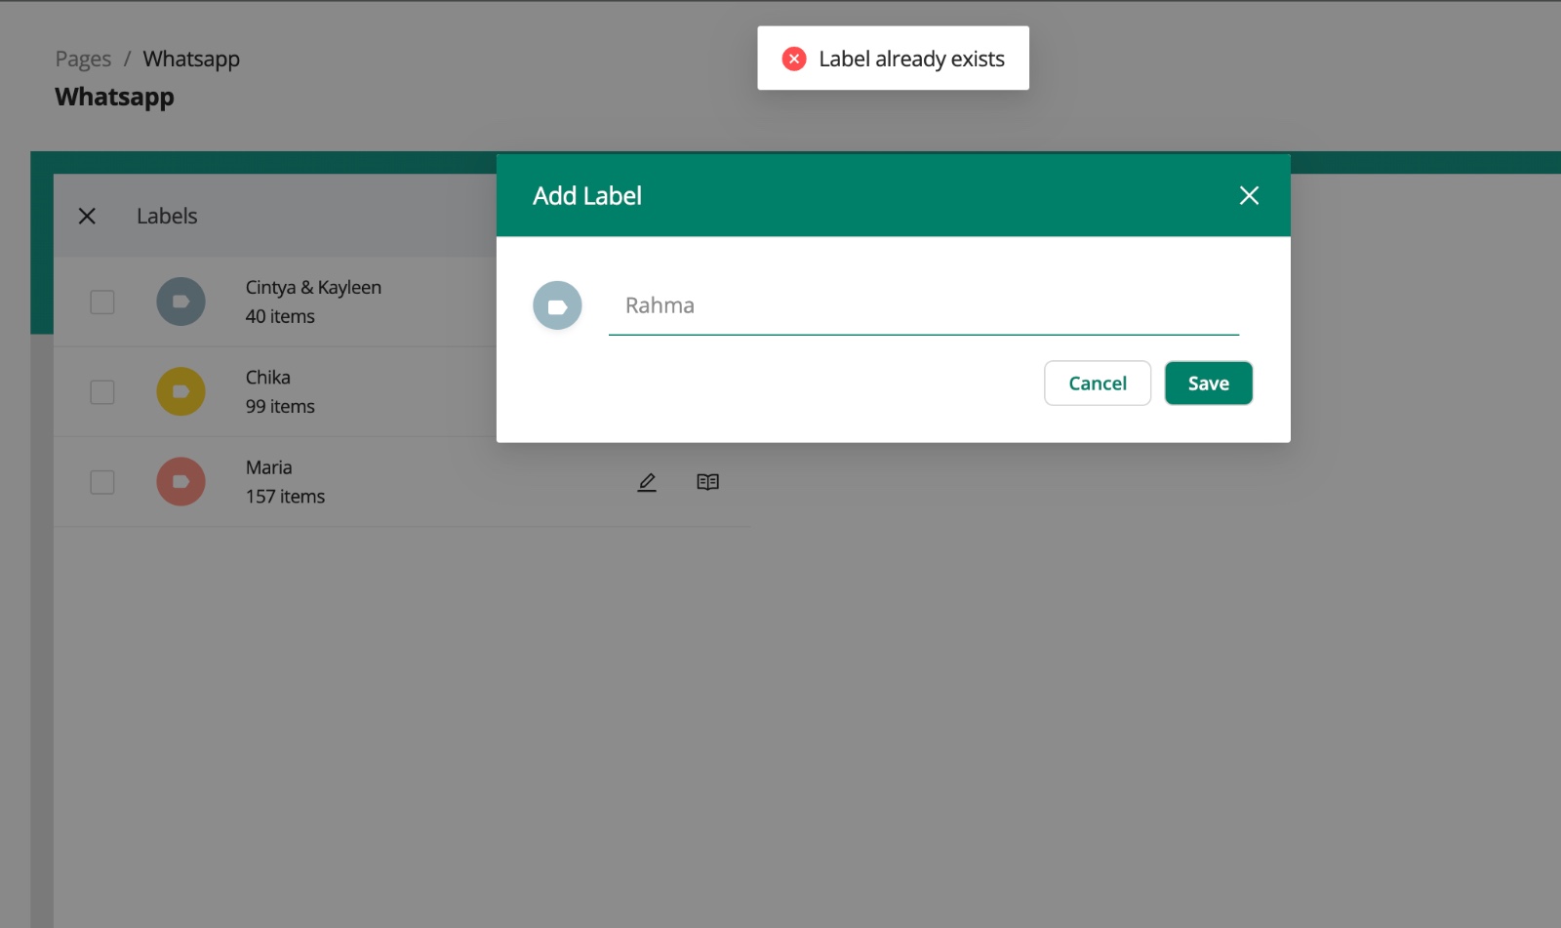Screen dimensions: 1561x928
Task: Click the blue-gray Cintya & Kayleen label icon
Action: [180, 302]
